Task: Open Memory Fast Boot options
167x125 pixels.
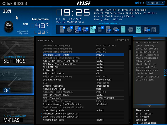Action: pyautogui.click(x=83, y=120)
